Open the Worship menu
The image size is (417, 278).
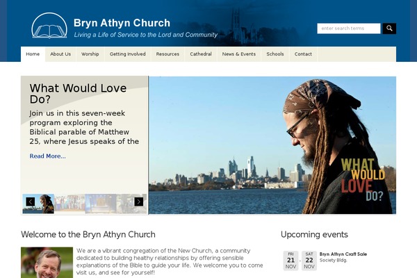pos(90,54)
